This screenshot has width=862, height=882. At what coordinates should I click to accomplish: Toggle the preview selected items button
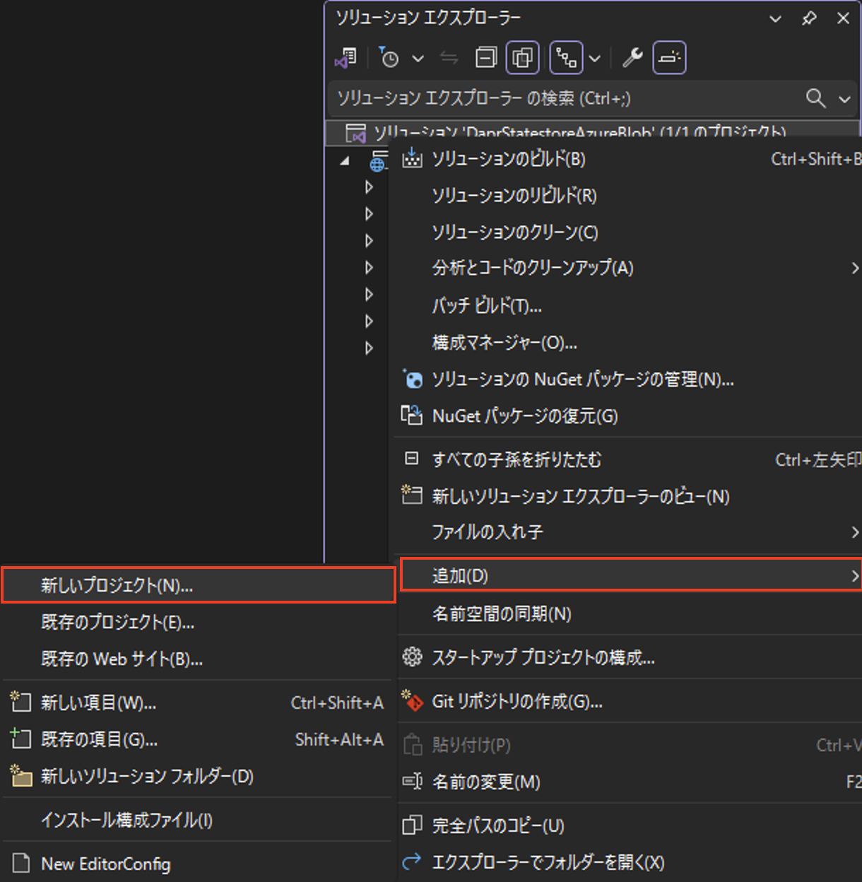pyautogui.click(x=669, y=58)
